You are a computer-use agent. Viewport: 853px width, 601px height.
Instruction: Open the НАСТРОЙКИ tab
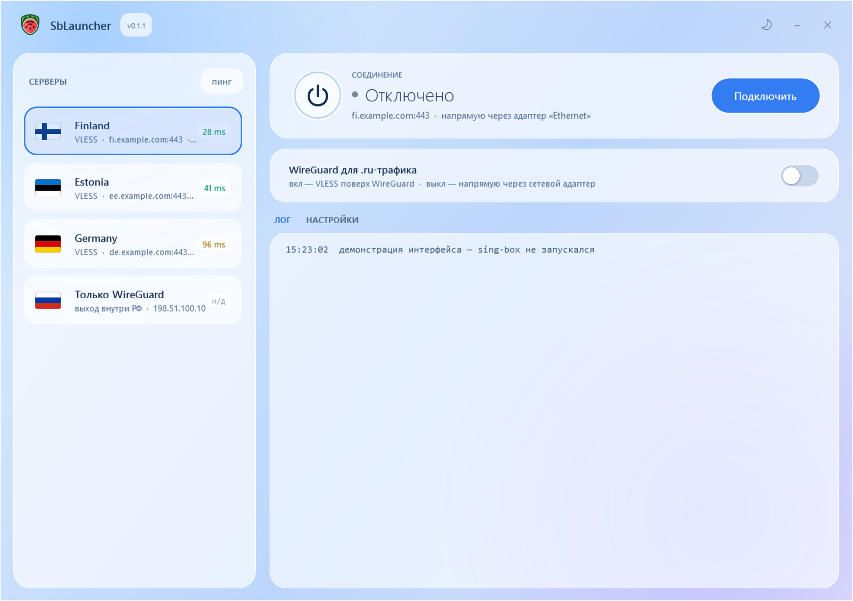(332, 220)
